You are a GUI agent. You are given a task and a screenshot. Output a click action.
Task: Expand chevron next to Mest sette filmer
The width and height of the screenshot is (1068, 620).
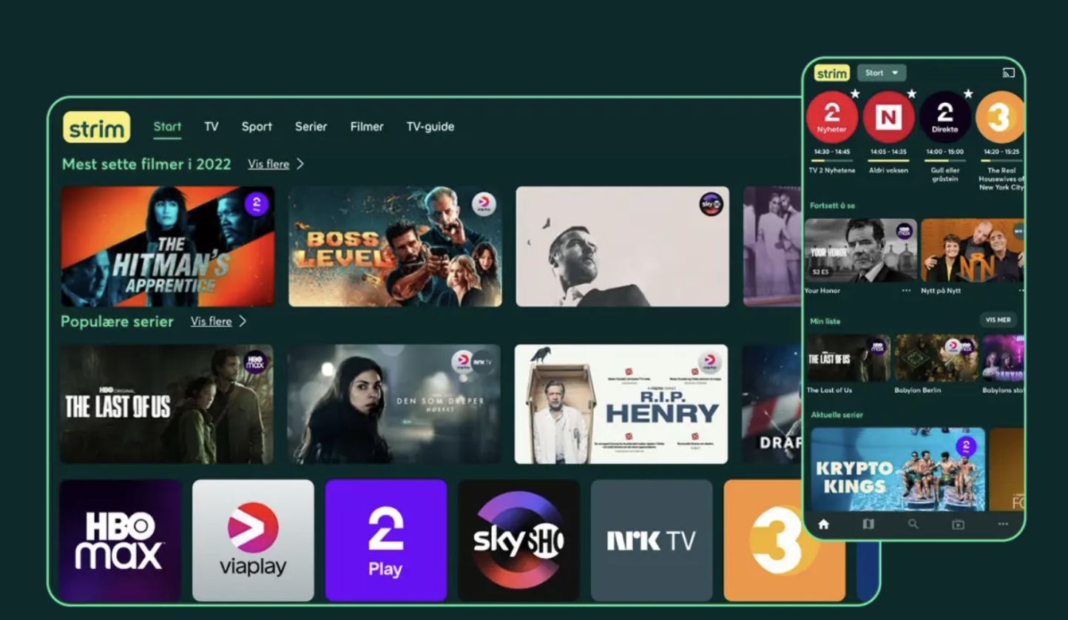tap(300, 164)
